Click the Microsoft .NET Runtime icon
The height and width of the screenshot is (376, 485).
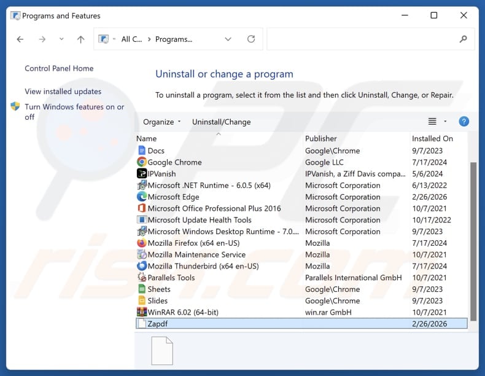point(142,185)
